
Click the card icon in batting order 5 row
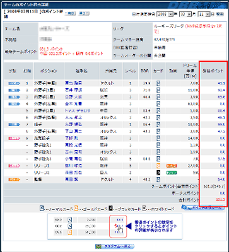(x=158, y=111)
